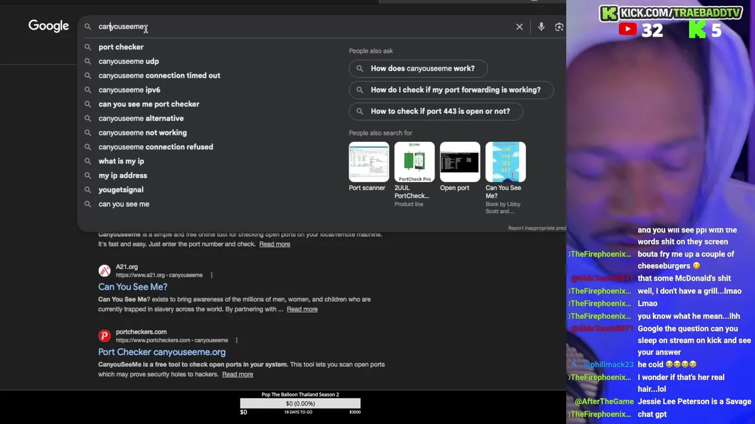755x424 pixels.
Task: Start voice search with microphone icon
Action: pyautogui.click(x=541, y=26)
